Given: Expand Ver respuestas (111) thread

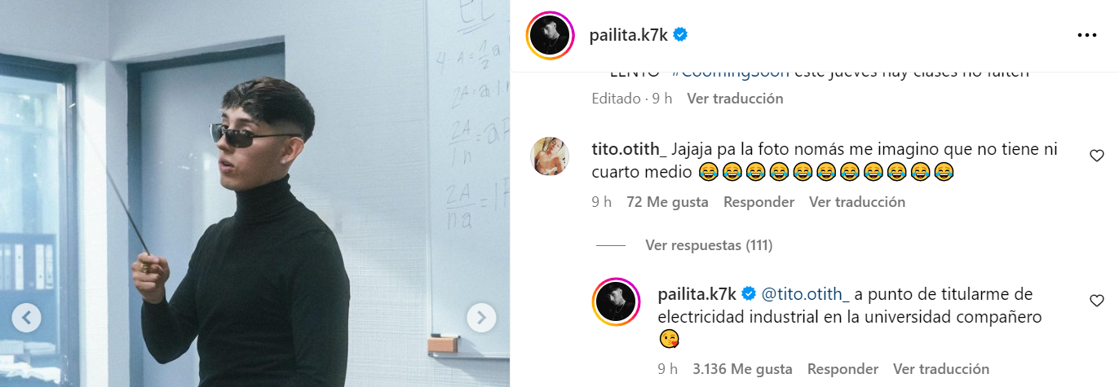Looking at the screenshot, I should pyautogui.click(x=709, y=244).
